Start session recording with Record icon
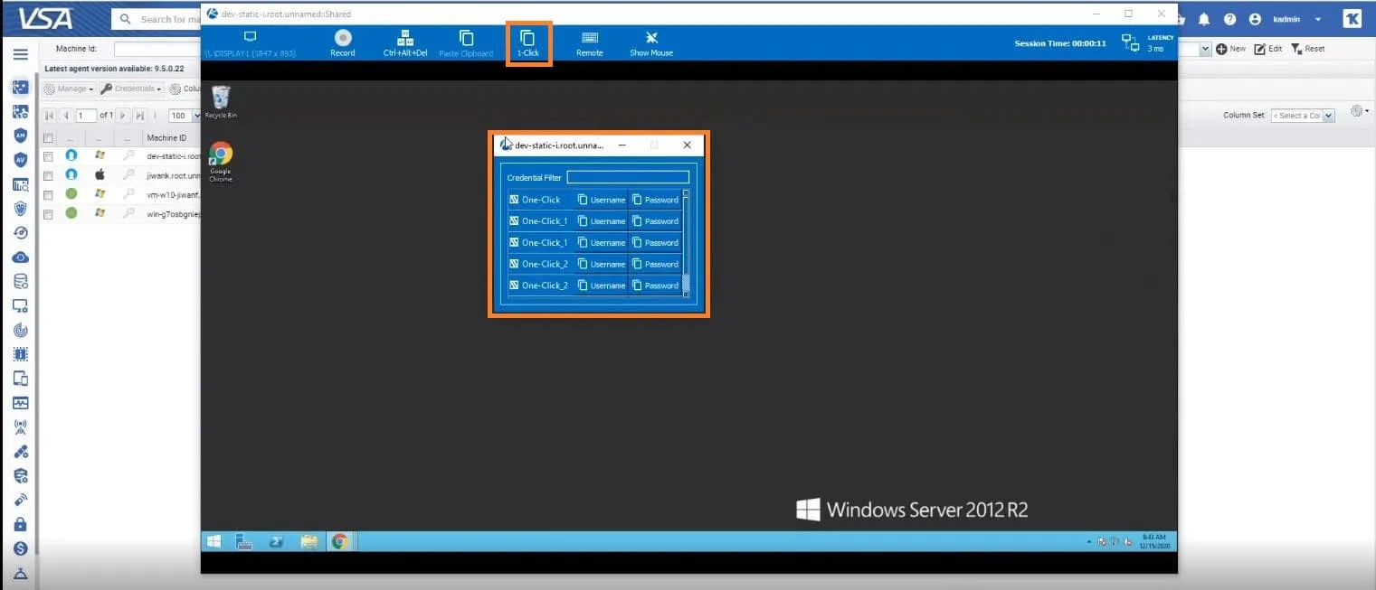Image resolution: width=1376 pixels, height=590 pixels. pos(342,42)
